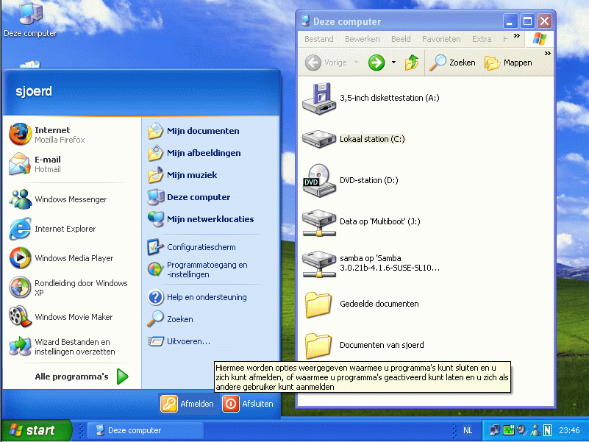The width and height of the screenshot is (589, 442).
Task: Click the Windows Messenger tray icon
Action: (x=535, y=430)
